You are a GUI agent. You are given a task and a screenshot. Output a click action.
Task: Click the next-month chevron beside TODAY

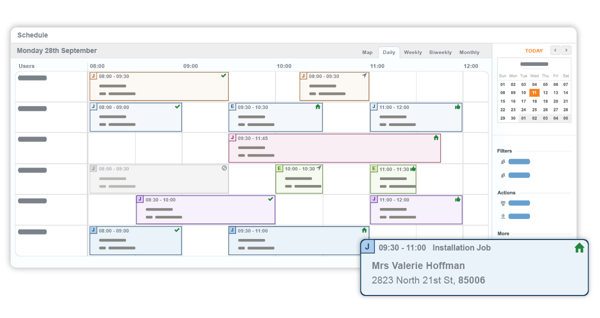(566, 50)
